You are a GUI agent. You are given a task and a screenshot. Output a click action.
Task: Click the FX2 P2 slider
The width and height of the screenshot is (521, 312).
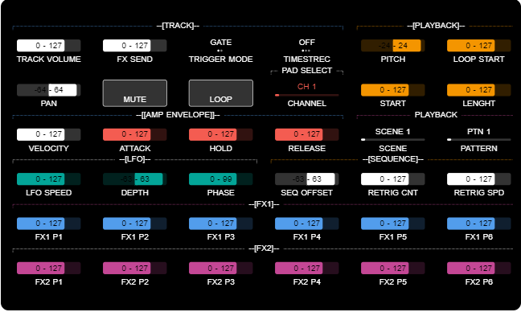(134, 268)
